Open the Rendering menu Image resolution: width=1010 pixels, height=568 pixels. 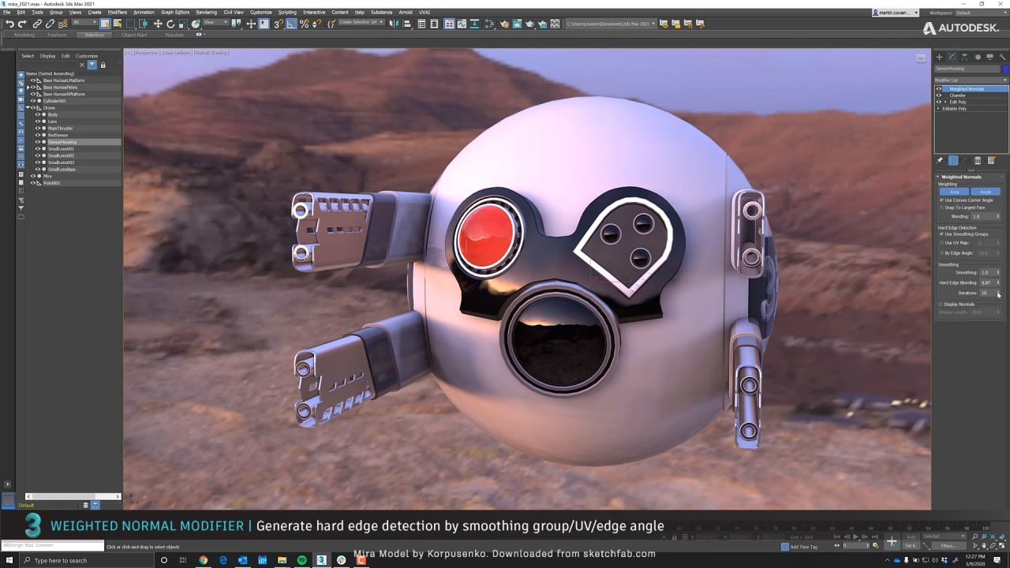point(206,13)
